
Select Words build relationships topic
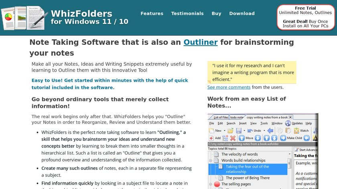pyautogui.click(x=243, y=161)
